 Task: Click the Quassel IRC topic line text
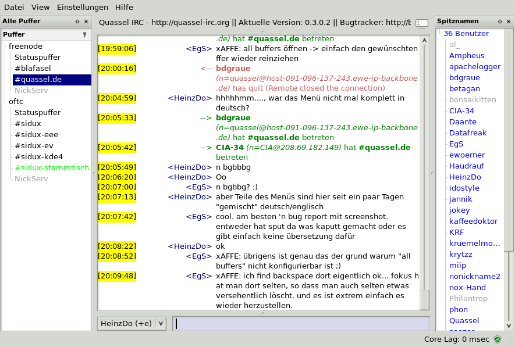tap(255, 23)
